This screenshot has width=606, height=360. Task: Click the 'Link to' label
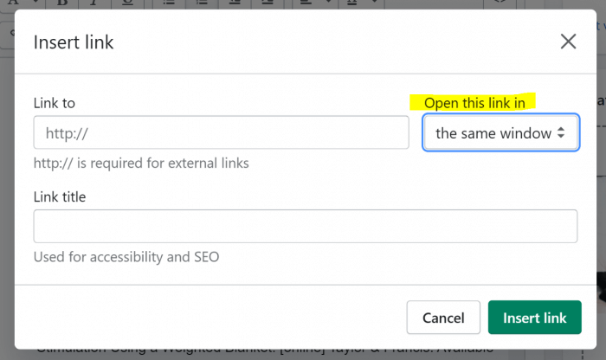tap(54, 103)
